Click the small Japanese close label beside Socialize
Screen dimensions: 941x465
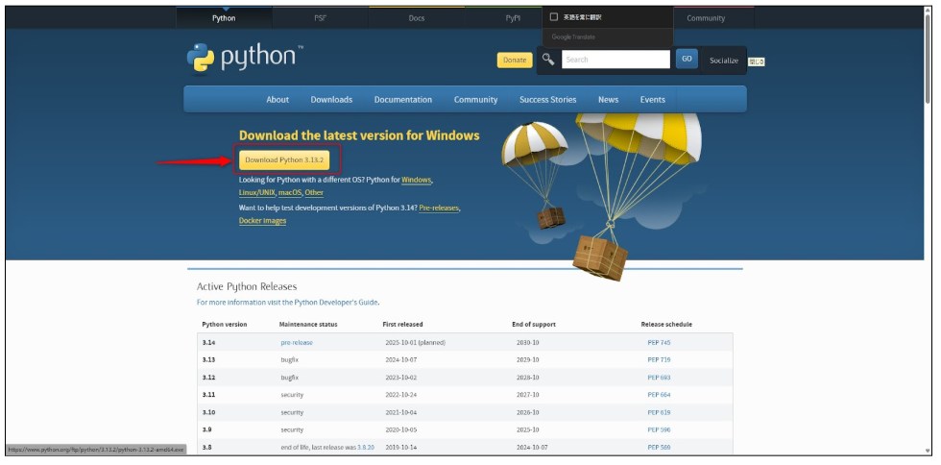757,61
